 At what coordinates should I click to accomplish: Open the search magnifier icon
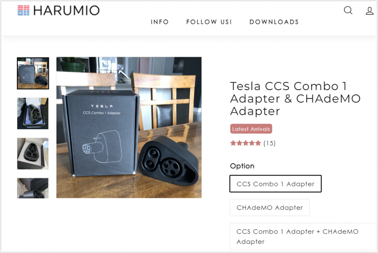tap(348, 10)
